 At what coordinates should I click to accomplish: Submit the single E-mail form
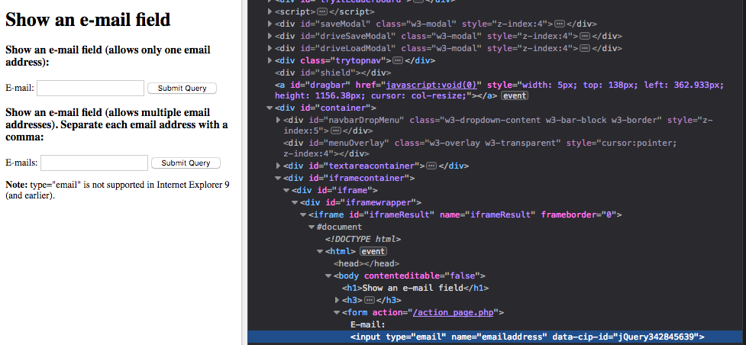(182, 88)
